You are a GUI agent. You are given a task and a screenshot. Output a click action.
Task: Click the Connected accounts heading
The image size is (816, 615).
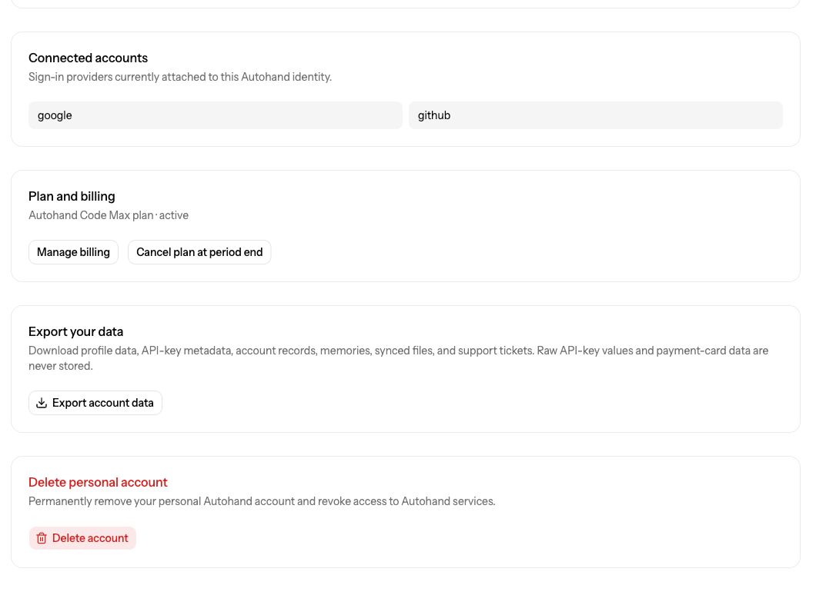tap(88, 58)
